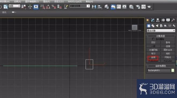
Task: Open rendered frame window icon
Action: click(143, 7)
